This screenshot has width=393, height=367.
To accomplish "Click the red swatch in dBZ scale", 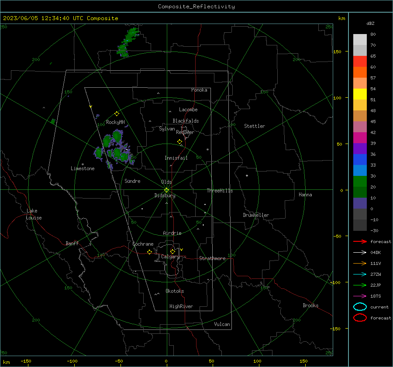I will (360, 61).
